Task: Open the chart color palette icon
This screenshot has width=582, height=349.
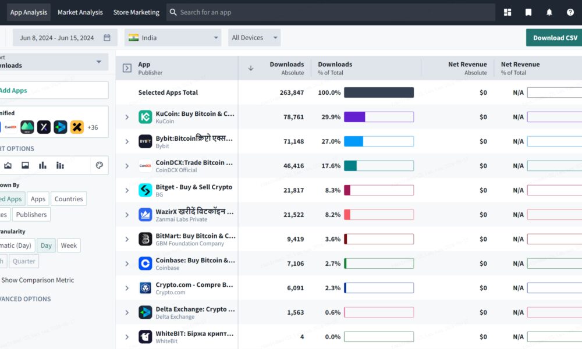Action: pos(99,165)
